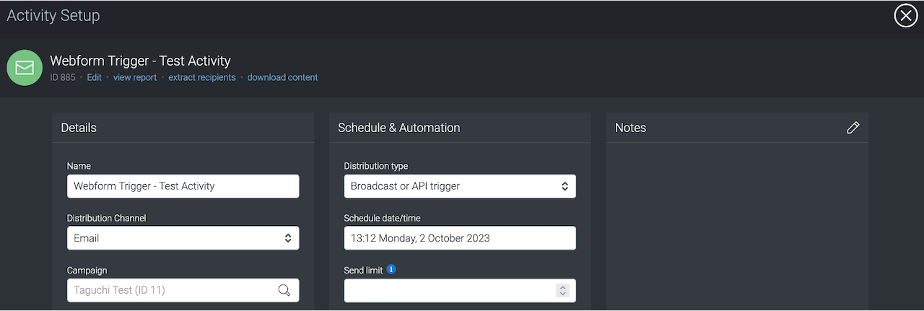Click the extract recipients link

(201, 77)
